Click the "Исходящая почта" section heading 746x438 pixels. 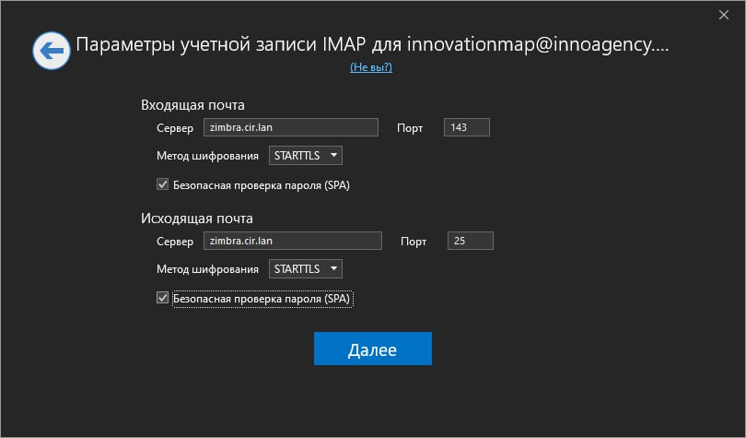(196, 219)
